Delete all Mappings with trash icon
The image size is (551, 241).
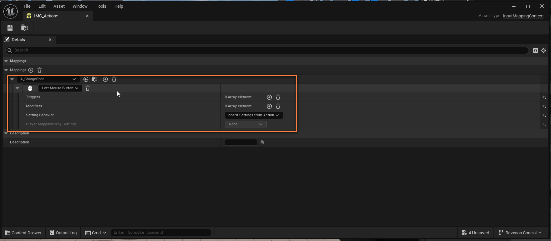pos(39,70)
